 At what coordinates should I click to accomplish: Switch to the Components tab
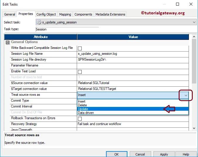83,14
